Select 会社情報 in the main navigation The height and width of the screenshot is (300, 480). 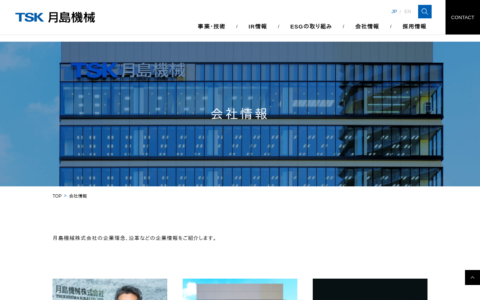point(367,27)
